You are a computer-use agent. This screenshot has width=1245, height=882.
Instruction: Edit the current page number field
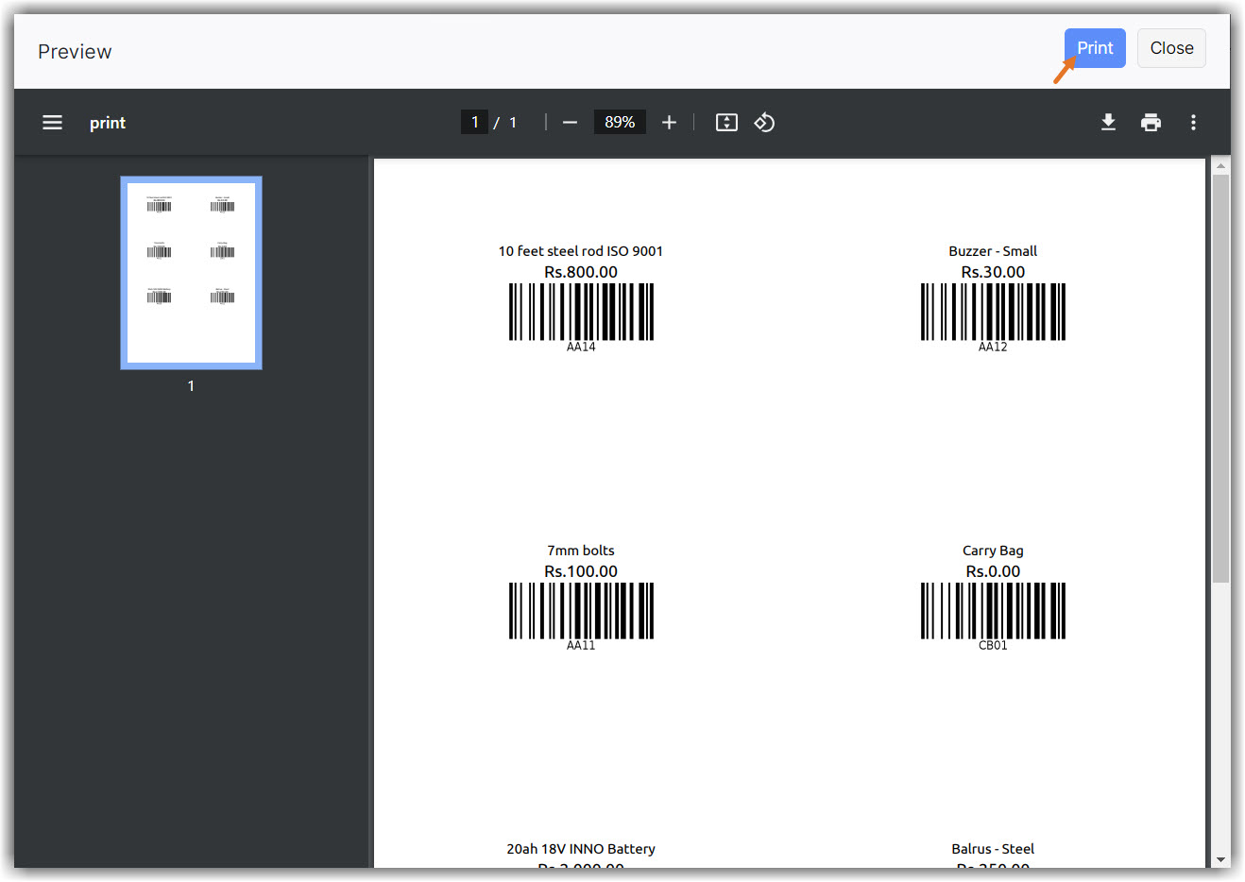tap(474, 122)
